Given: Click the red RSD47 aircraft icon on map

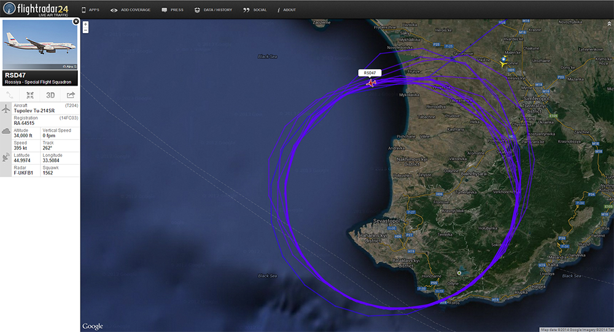Looking at the screenshot, I should point(371,83).
